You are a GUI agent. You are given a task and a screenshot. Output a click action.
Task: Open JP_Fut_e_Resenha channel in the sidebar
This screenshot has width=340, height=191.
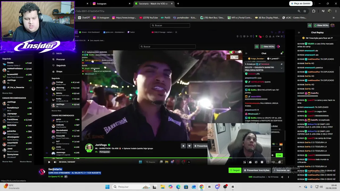click(x=17, y=87)
